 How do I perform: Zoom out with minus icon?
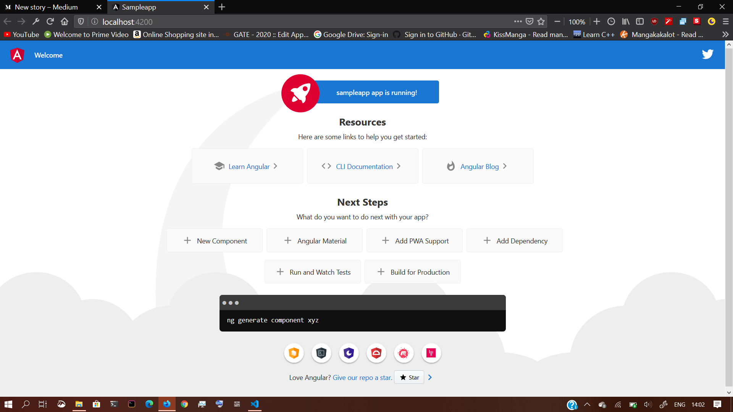coord(557,22)
